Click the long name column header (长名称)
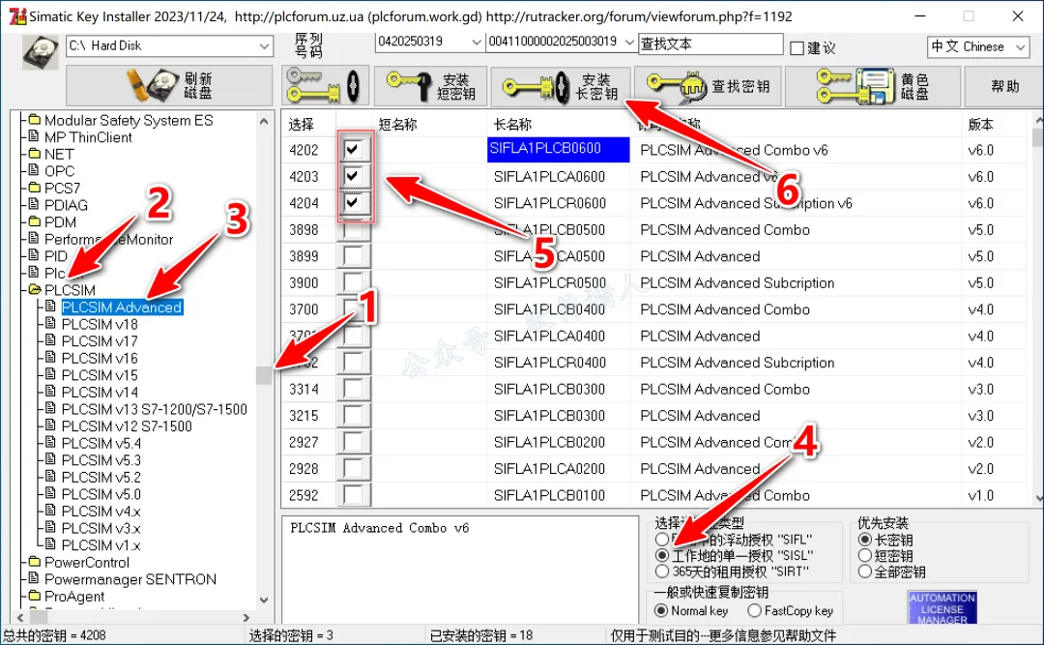This screenshot has height=645, width=1044. pos(512,125)
